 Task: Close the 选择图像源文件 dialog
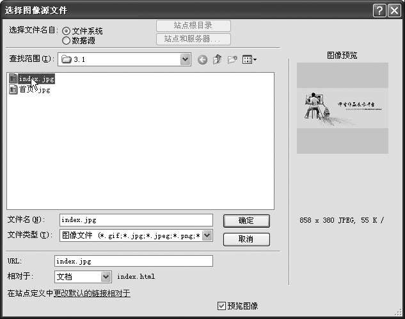tap(394, 10)
